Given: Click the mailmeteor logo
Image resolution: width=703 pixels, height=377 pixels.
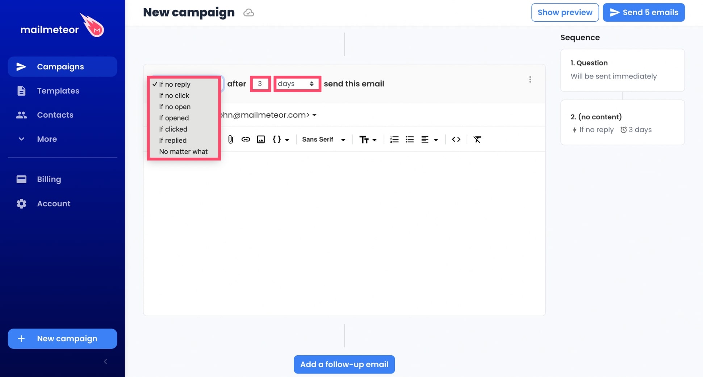Looking at the screenshot, I should pyautogui.click(x=62, y=25).
